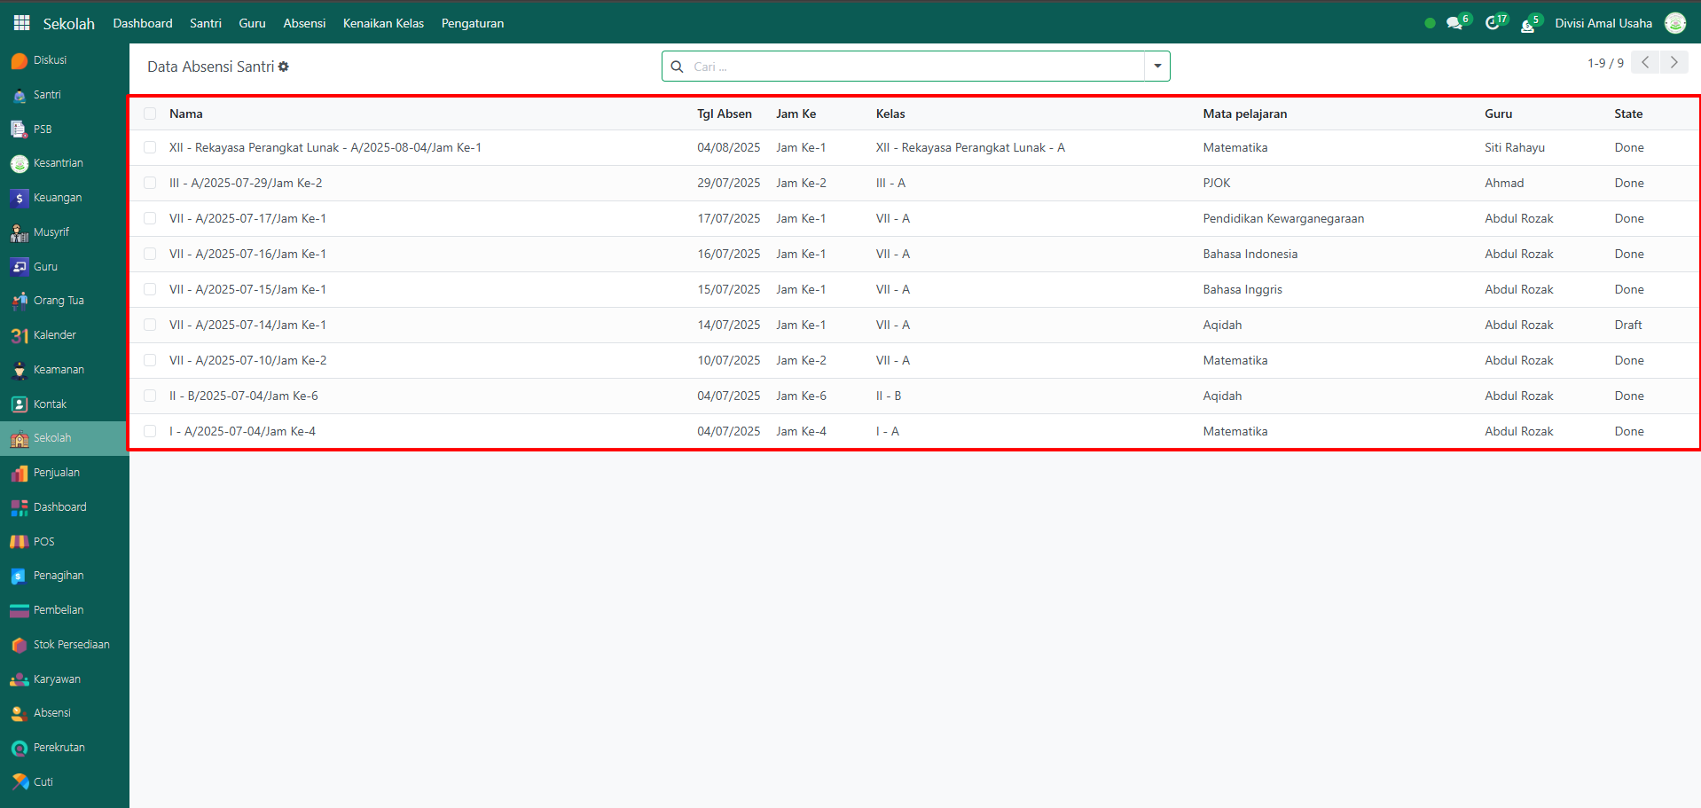Open the Absensi top menu

[304, 24]
